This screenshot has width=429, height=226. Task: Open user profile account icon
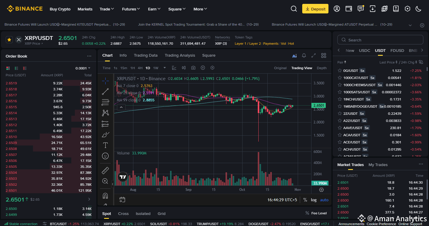(337, 9)
